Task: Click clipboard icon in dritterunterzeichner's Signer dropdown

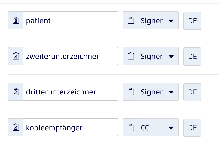Action: 131,92
